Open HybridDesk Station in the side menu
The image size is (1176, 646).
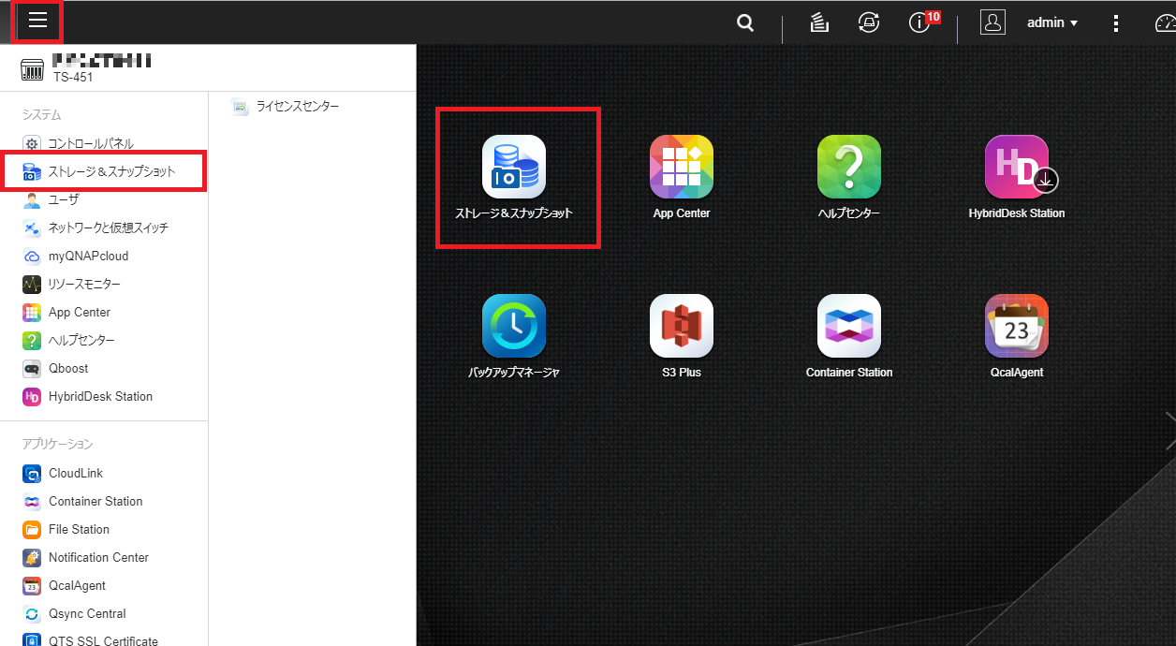[x=88, y=397]
